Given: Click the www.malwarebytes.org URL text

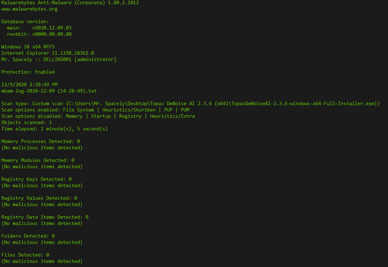Looking at the screenshot, I should [29, 9].
